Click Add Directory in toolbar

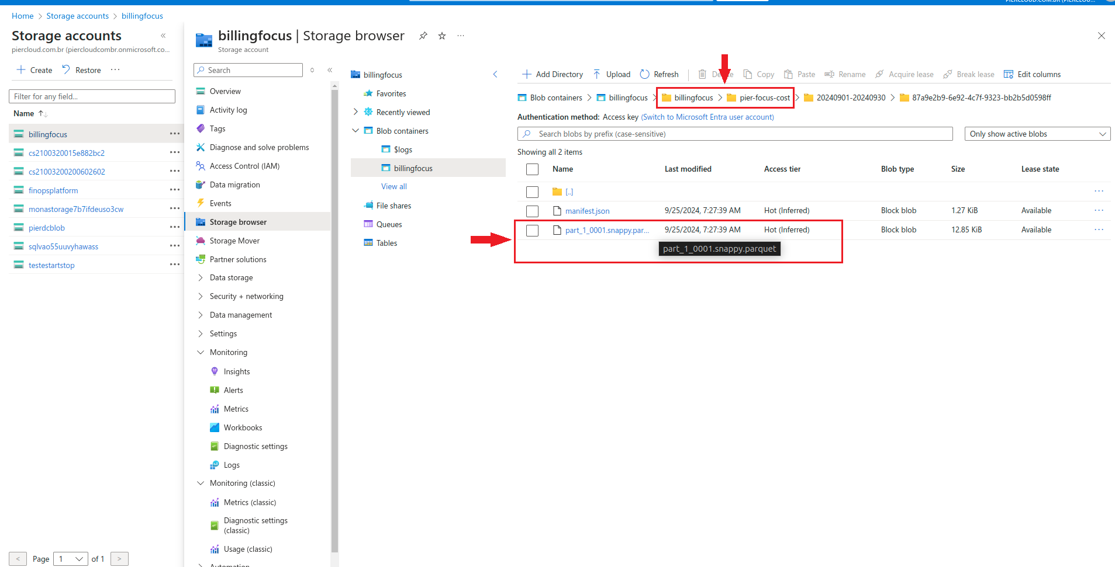pos(552,74)
